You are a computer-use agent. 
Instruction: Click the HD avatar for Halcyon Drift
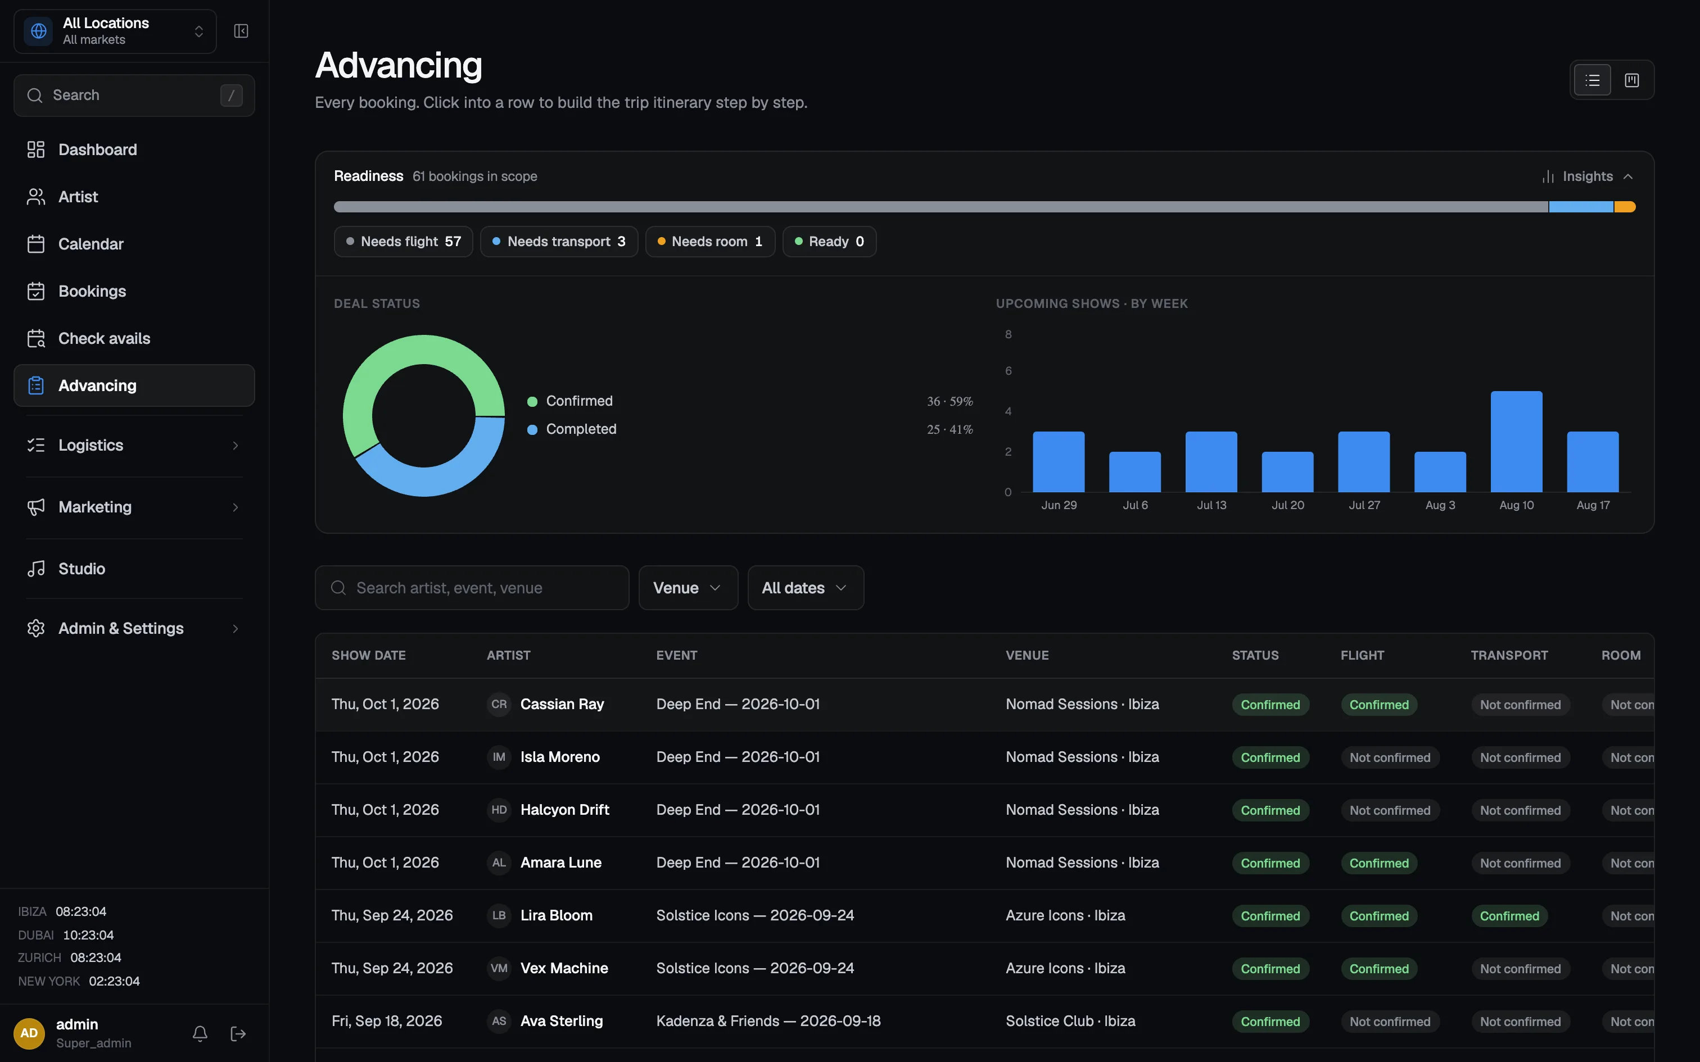point(499,810)
